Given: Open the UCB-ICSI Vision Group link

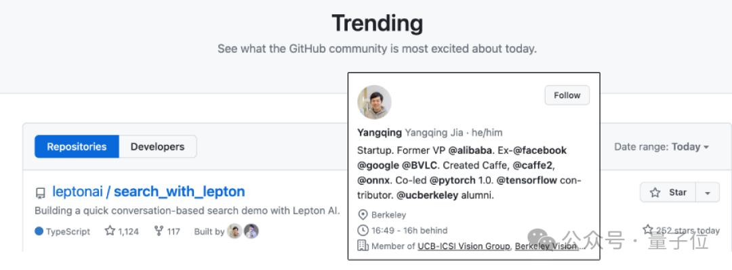Looking at the screenshot, I should (x=464, y=246).
